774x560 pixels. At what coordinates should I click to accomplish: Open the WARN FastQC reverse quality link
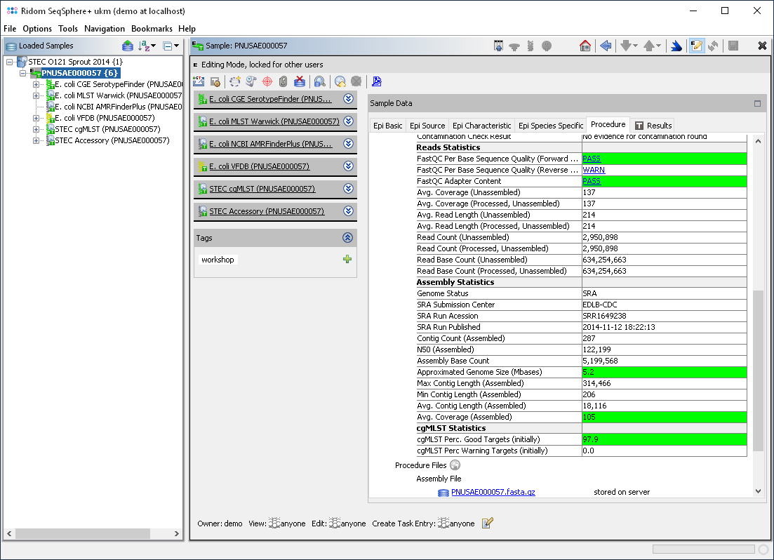click(x=594, y=170)
